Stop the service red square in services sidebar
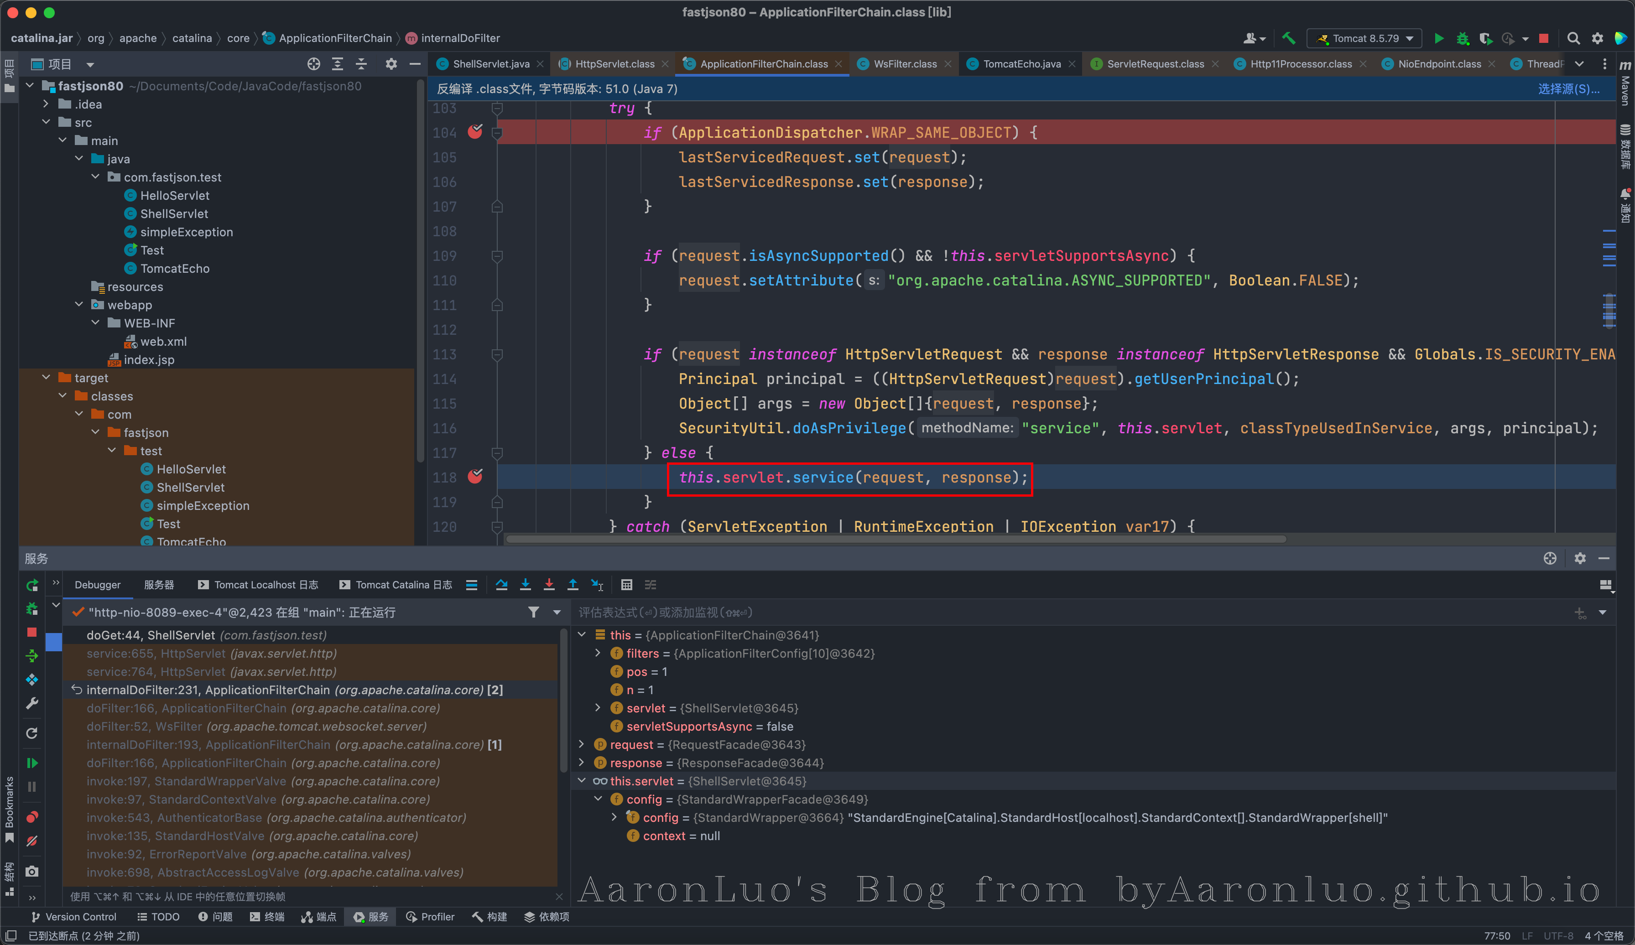 [x=32, y=632]
